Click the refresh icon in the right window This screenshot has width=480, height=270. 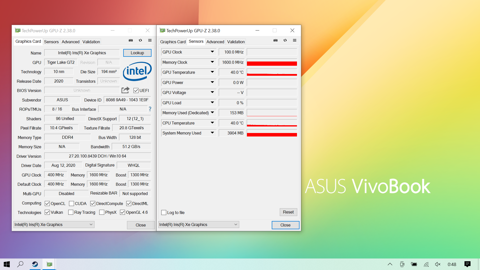pos(285,40)
